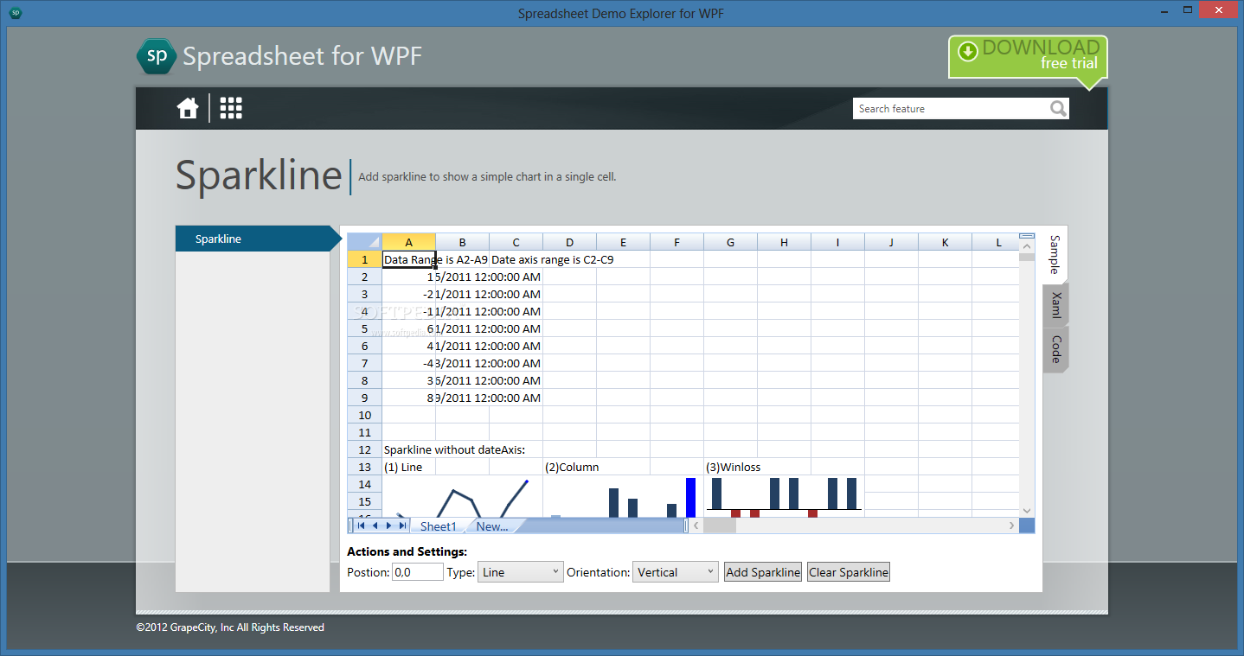
Task: Click the Winloss sparkline chart
Action: 784,496
